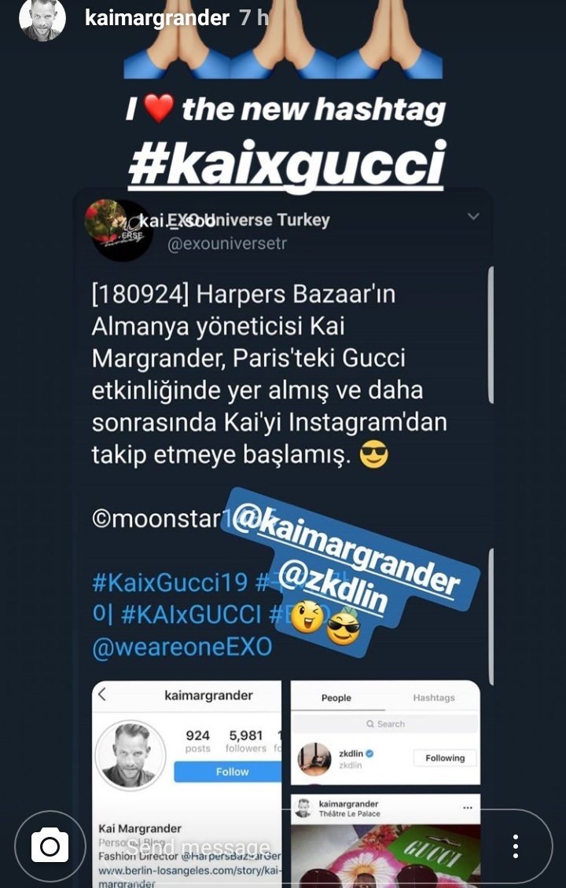Viewport: 566px width, 888px height.
Task: Tap the back arrow on the kaimargrander profile
Action: tap(102, 695)
